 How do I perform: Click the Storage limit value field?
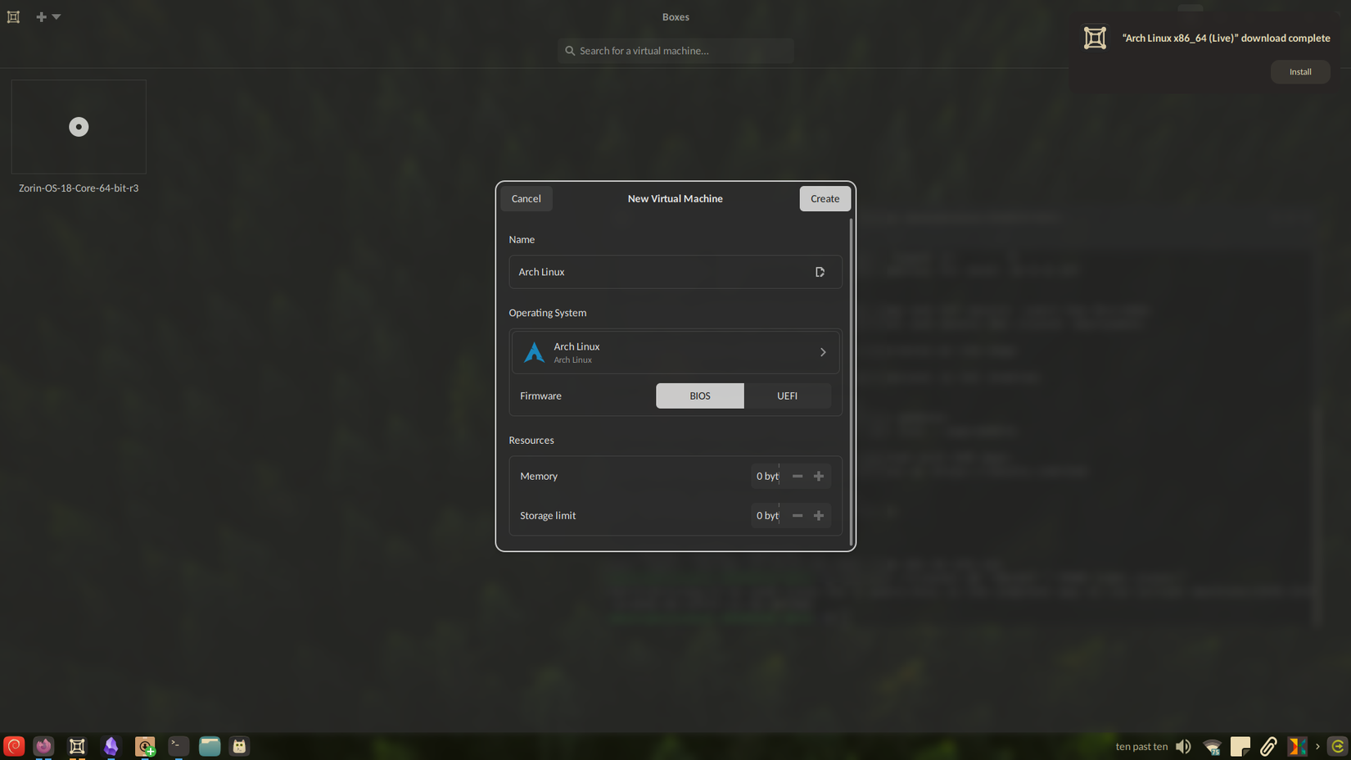[766, 515]
